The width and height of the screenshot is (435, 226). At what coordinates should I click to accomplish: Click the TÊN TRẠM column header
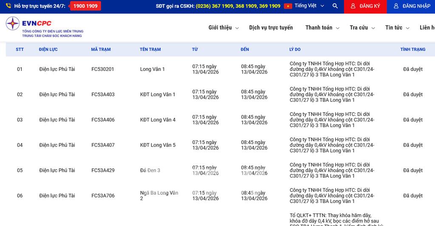click(x=150, y=50)
